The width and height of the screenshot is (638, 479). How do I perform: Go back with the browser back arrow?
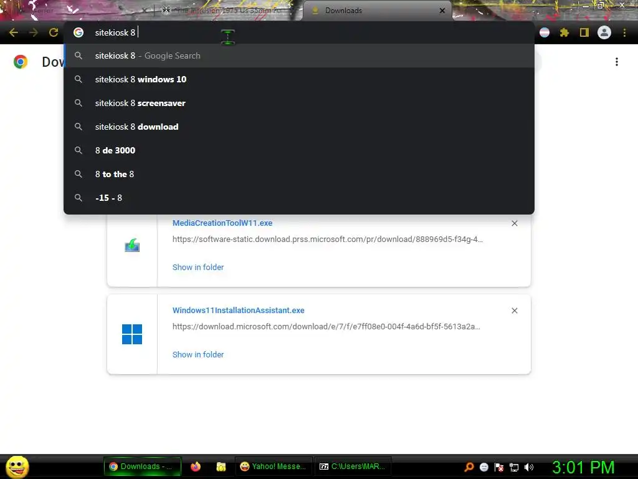14,32
